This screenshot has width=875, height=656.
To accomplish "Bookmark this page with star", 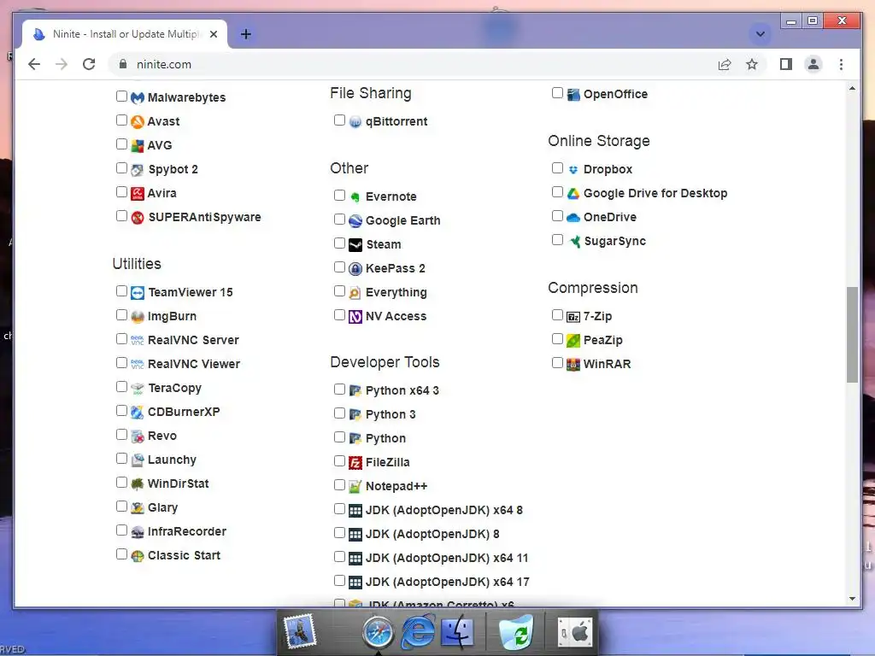I will (x=752, y=64).
